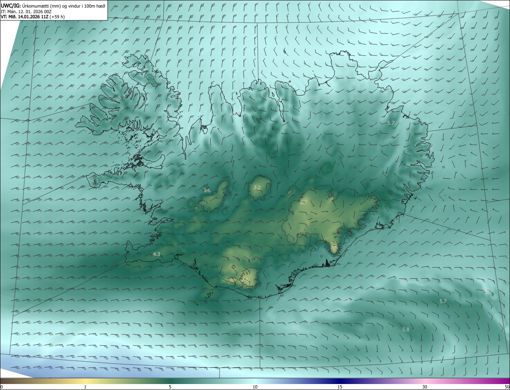This screenshot has height=390, width=510.
Task: Click the title 'Úrkomumætti (mm) og vindur í 100m hæð'
Action: (x=64, y=5)
